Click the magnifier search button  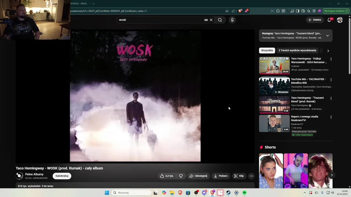(x=220, y=20)
